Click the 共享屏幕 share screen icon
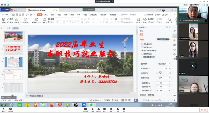Screen dimensions: 209x113 click(85, 109)
